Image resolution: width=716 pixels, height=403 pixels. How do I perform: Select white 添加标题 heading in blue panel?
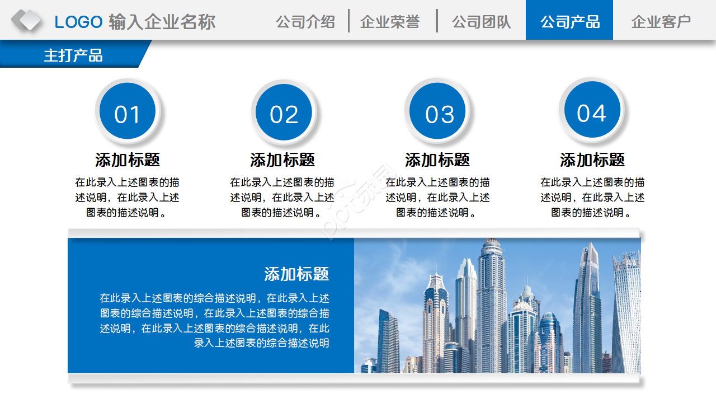[x=296, y=274]
